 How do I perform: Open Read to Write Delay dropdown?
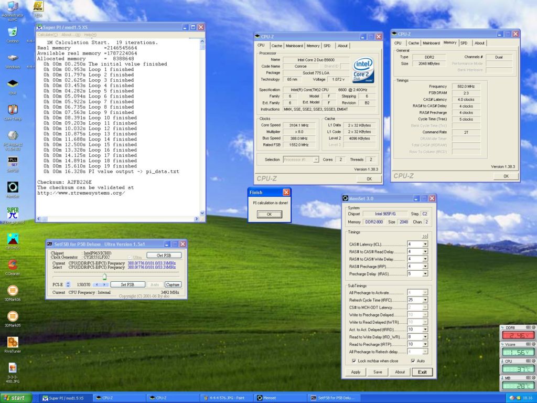click(425, 337)
